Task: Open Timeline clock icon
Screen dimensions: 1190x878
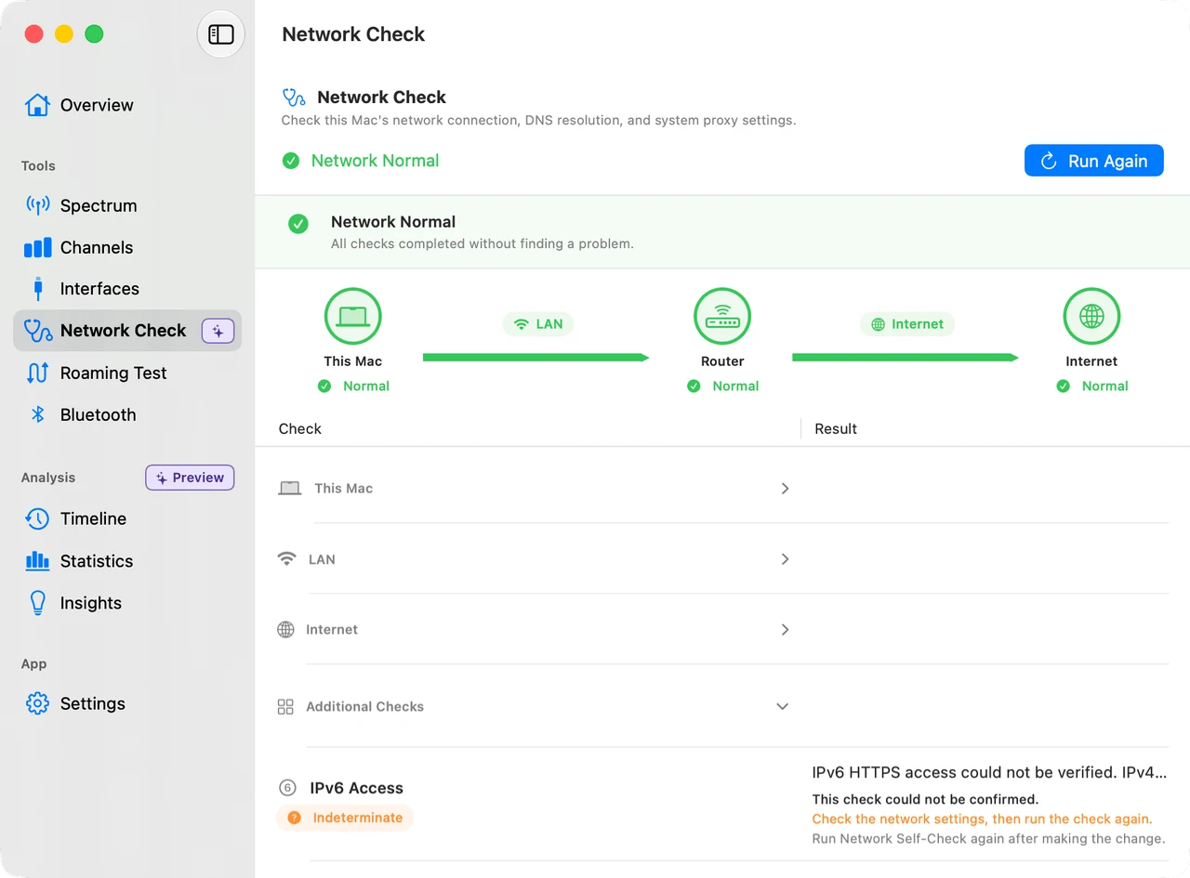Action: click(x=37, y=518)
